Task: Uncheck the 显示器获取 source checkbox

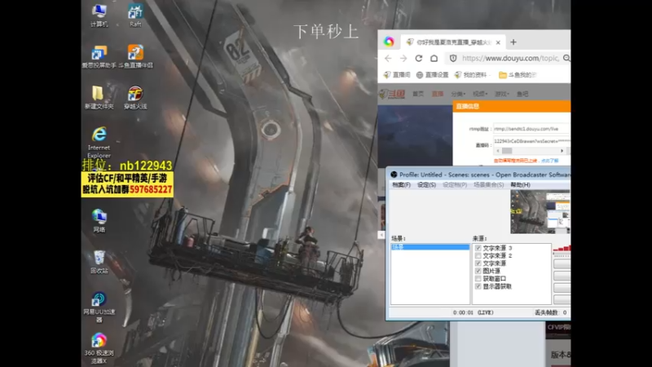Action: pos(478,286)
